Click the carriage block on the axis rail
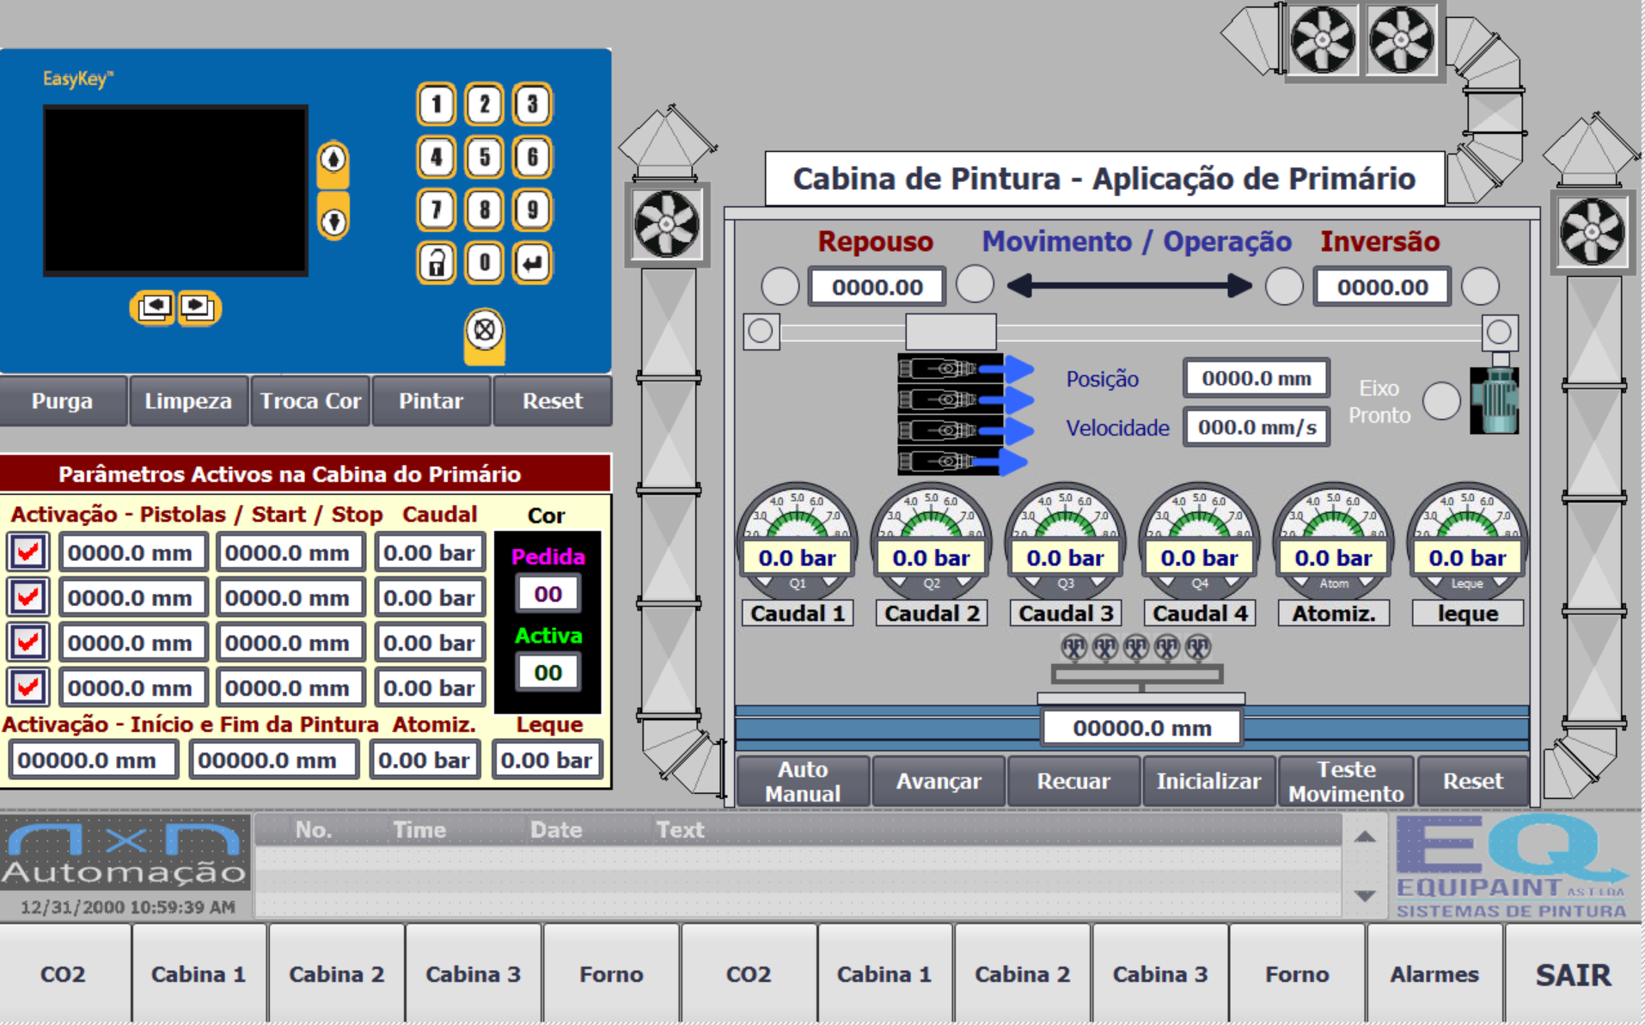This screenshot has width=1645, height=1025. click(951, 332)
